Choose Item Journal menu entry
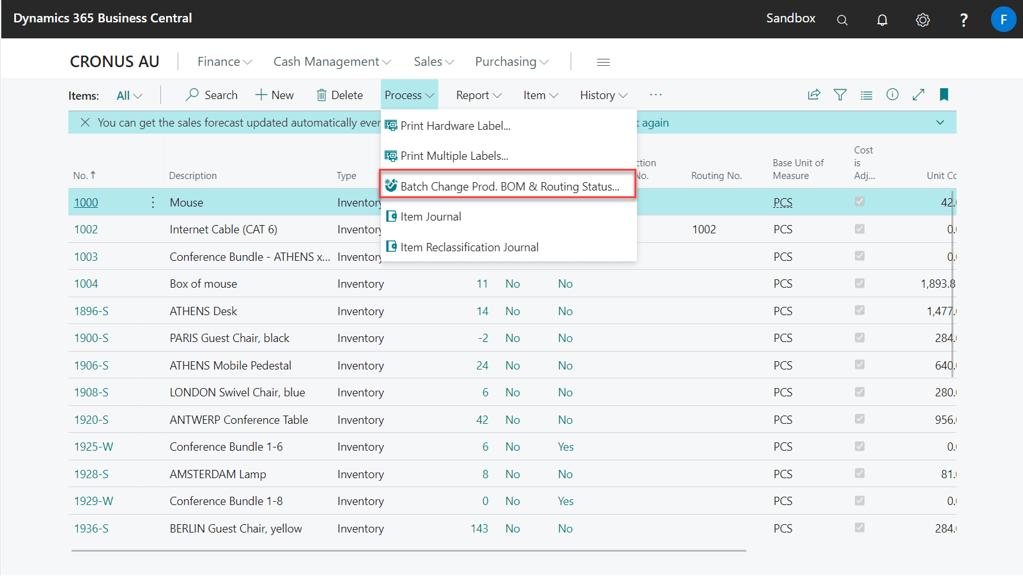The width and height of the screenshot is (1023, 576). [x=509, y=217]
